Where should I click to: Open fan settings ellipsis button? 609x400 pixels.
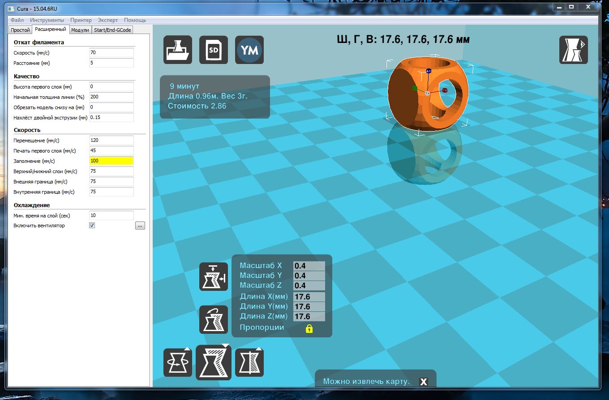click(x=140, y=226)
